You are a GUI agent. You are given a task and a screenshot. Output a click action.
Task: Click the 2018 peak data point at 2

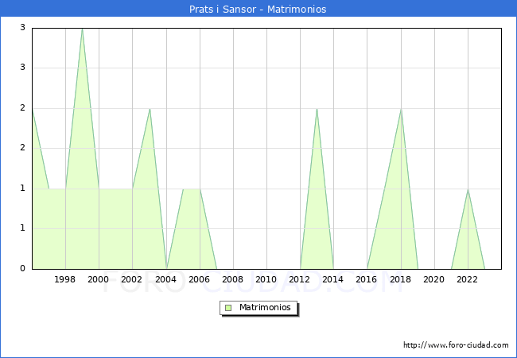point(401,109)
